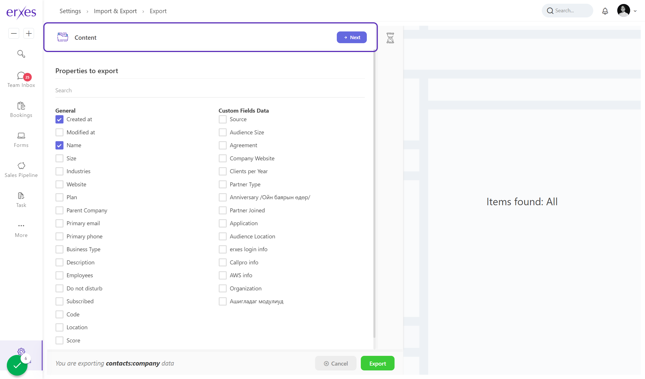Expand the user avatar dropdown arrow
This screenshot has width=645, height=379.
[635, 11]
